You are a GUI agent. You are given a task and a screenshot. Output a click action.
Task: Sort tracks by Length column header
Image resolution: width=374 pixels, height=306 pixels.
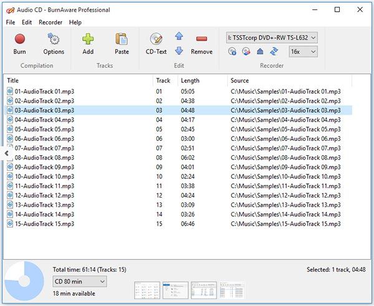click(x=190, y=80)
